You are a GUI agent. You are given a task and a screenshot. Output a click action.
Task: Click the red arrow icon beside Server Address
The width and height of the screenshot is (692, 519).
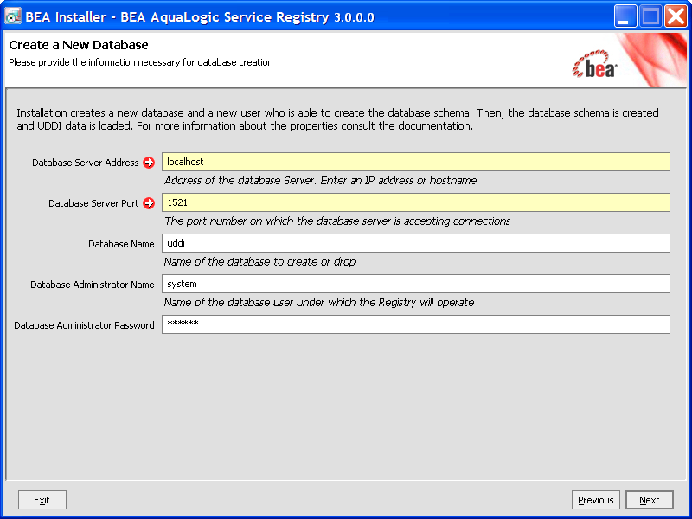pyautogui.click(x=149, y=163)
